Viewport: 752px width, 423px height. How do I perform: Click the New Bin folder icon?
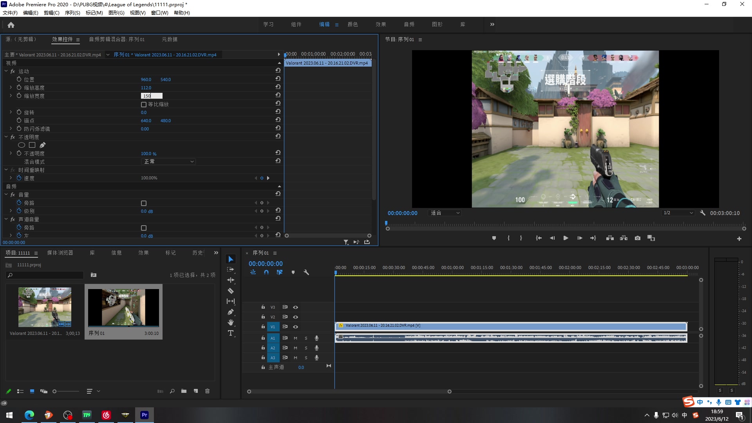coord(184,391)
